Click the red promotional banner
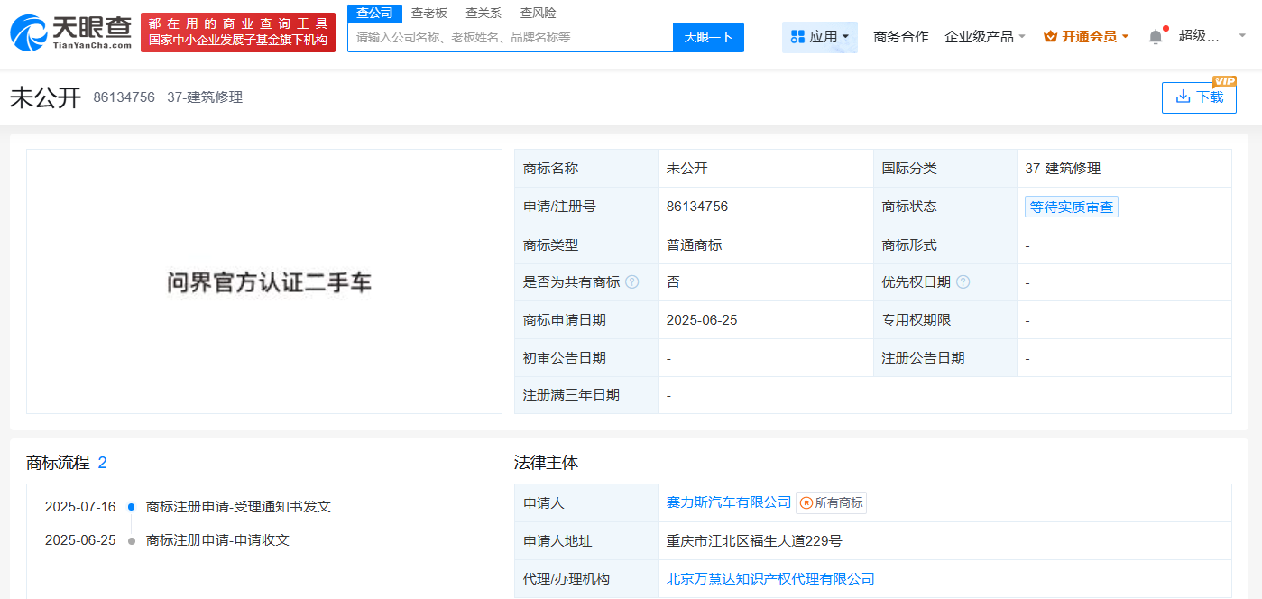The width and height of the screenshot is (1262, 599). coord(238,32)
